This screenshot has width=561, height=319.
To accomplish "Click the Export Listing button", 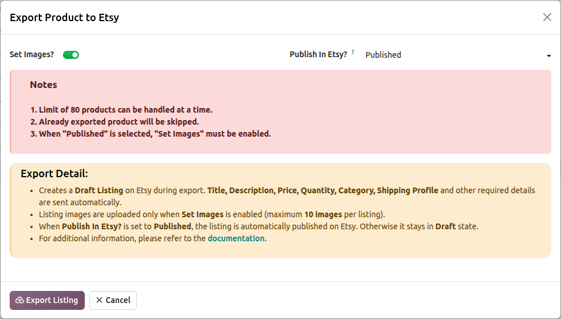I will click(x=47, y=300).
